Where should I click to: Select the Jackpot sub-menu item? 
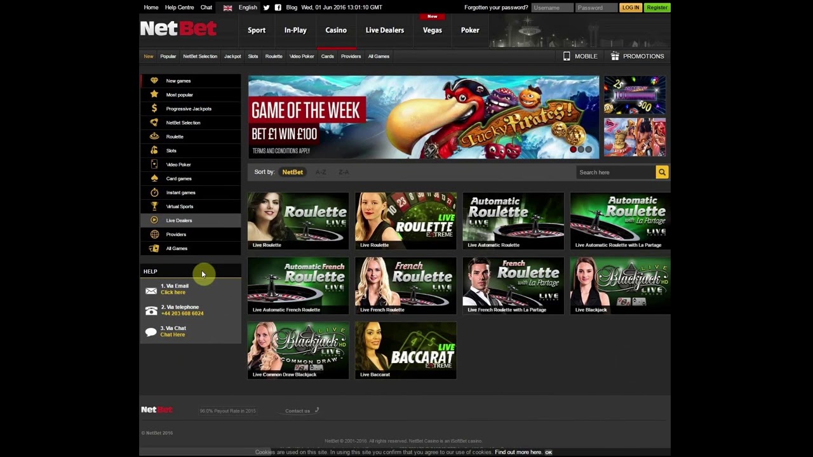point(232,56)
